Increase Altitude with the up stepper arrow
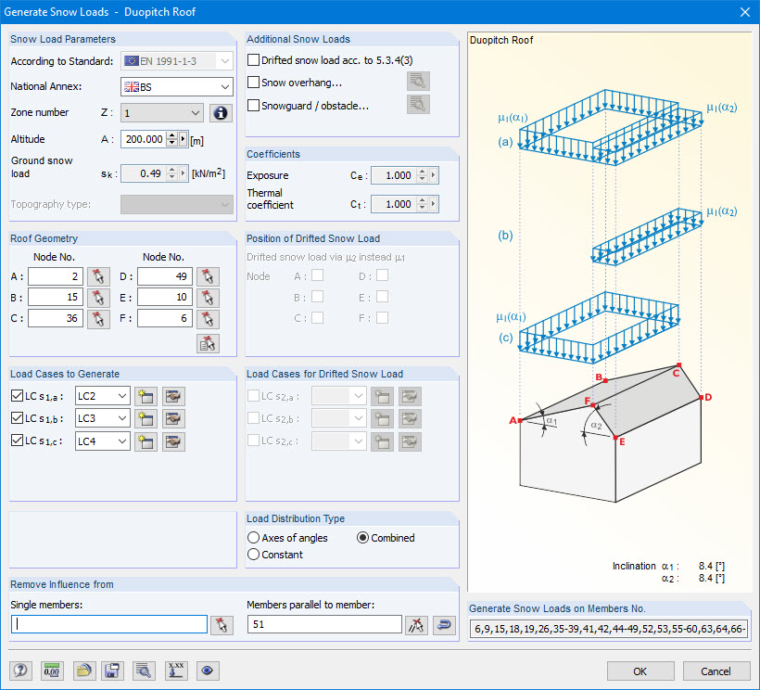This screenshot has height=690, width=760. (172, 134)
